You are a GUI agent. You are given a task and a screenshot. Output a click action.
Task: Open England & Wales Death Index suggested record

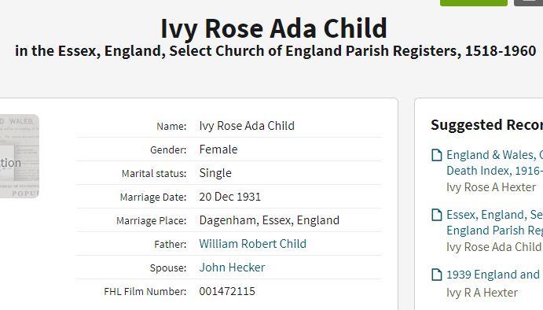click(494, 163)
